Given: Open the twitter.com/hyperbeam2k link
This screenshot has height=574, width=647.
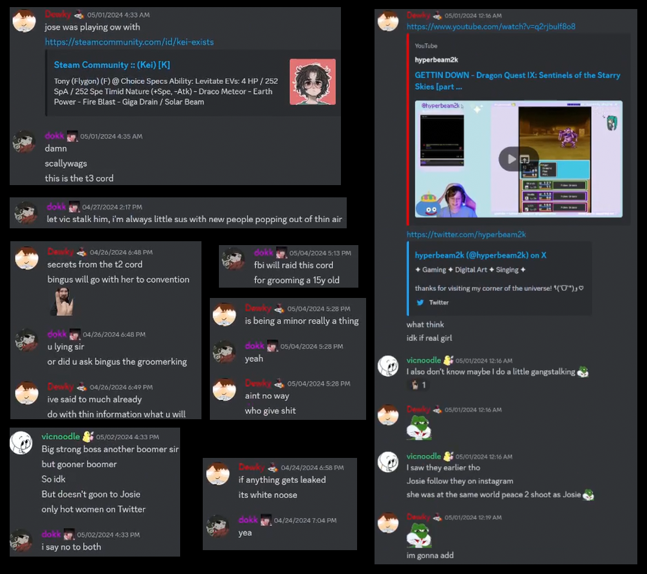Looking at the screenshot, I should [466, 235].
